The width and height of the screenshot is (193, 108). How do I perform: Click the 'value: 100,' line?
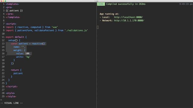23,53
